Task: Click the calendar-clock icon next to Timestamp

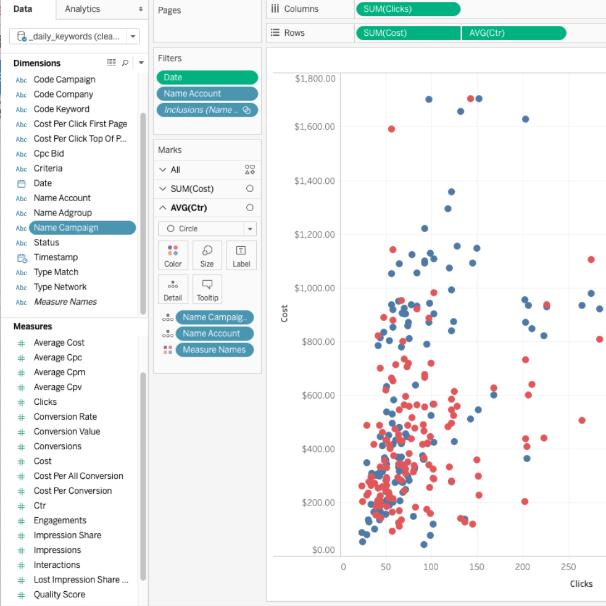Action: coord(22,258)
